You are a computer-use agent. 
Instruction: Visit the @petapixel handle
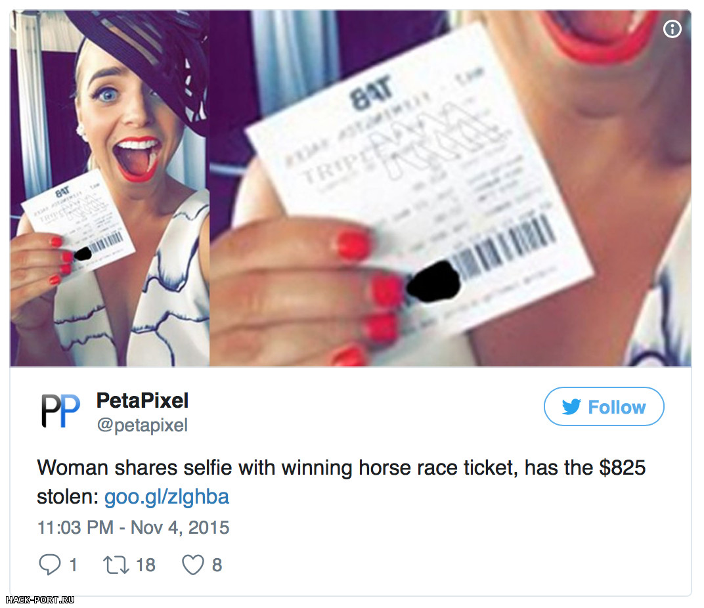(143, 425)
